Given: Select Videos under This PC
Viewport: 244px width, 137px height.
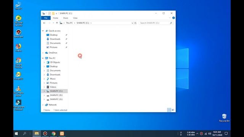Looking at the screenshot, I should pyautogui.click(x=53, y=87).
